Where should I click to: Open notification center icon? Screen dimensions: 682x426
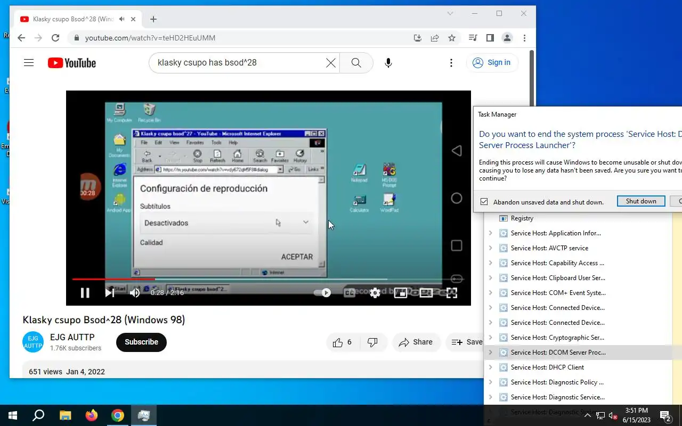[x=666, y=415]
